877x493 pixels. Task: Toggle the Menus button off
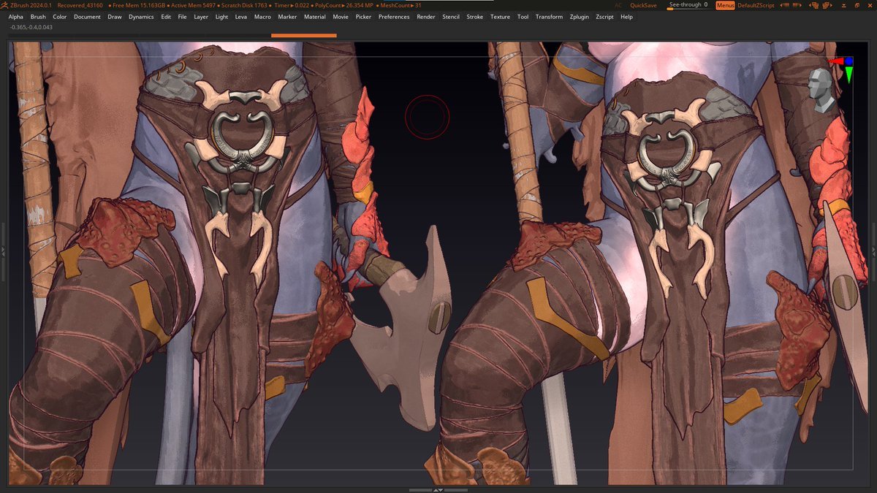coord(725,5)
